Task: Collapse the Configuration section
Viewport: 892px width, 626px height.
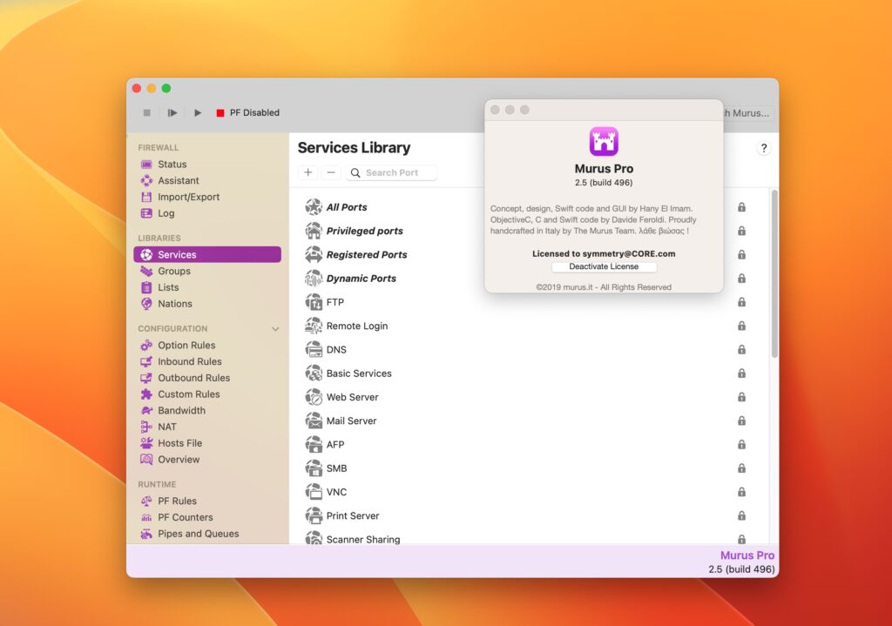Action: (276, 328)
